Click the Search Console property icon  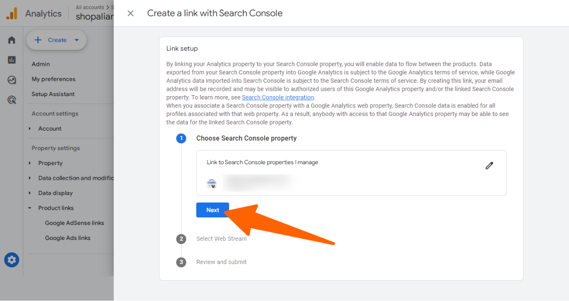(211, 184)
